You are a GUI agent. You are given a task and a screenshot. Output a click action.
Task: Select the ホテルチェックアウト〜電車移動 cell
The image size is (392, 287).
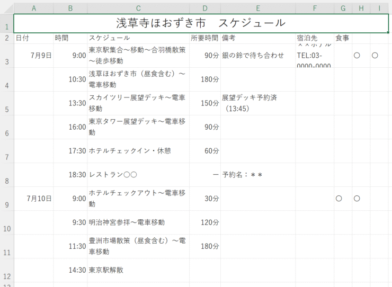[138, 199]
